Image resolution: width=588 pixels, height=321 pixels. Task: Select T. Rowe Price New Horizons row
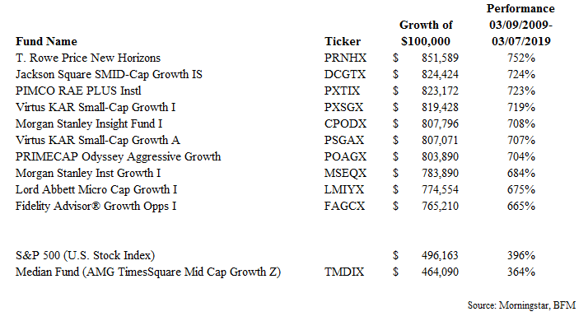(x=276, y=58)
